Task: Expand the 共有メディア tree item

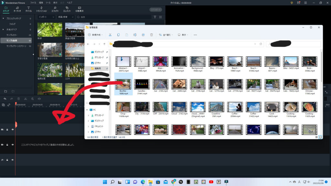Action: [3, 29]
